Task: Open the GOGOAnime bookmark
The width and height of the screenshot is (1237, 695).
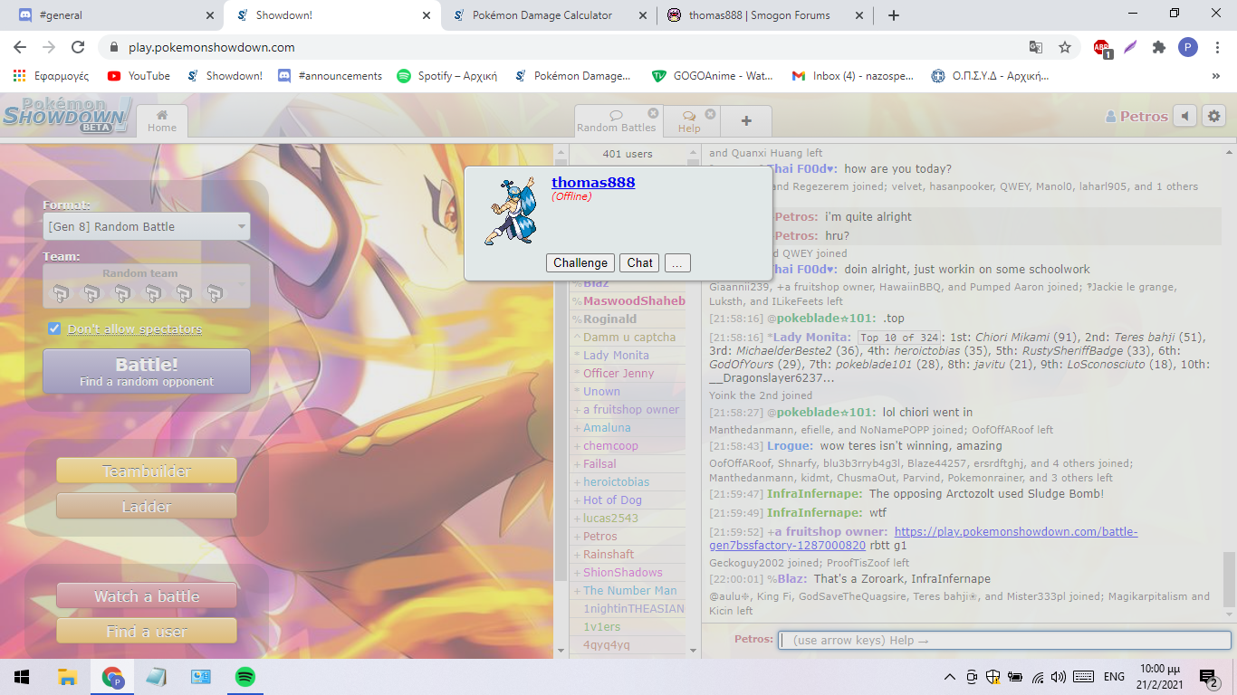Action: point(713,76)
